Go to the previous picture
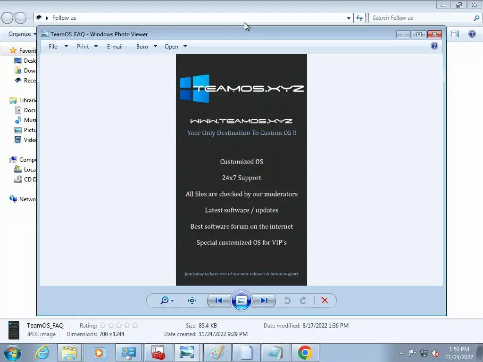The width and height of the screenshot is (483, 362). (219, 300)
